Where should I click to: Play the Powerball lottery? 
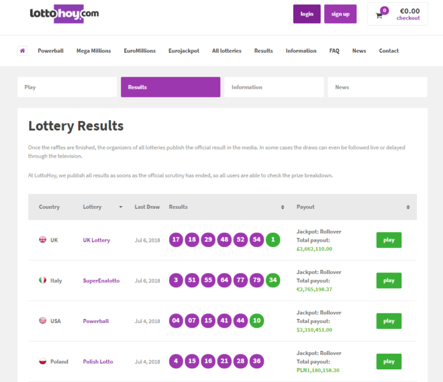389,321
